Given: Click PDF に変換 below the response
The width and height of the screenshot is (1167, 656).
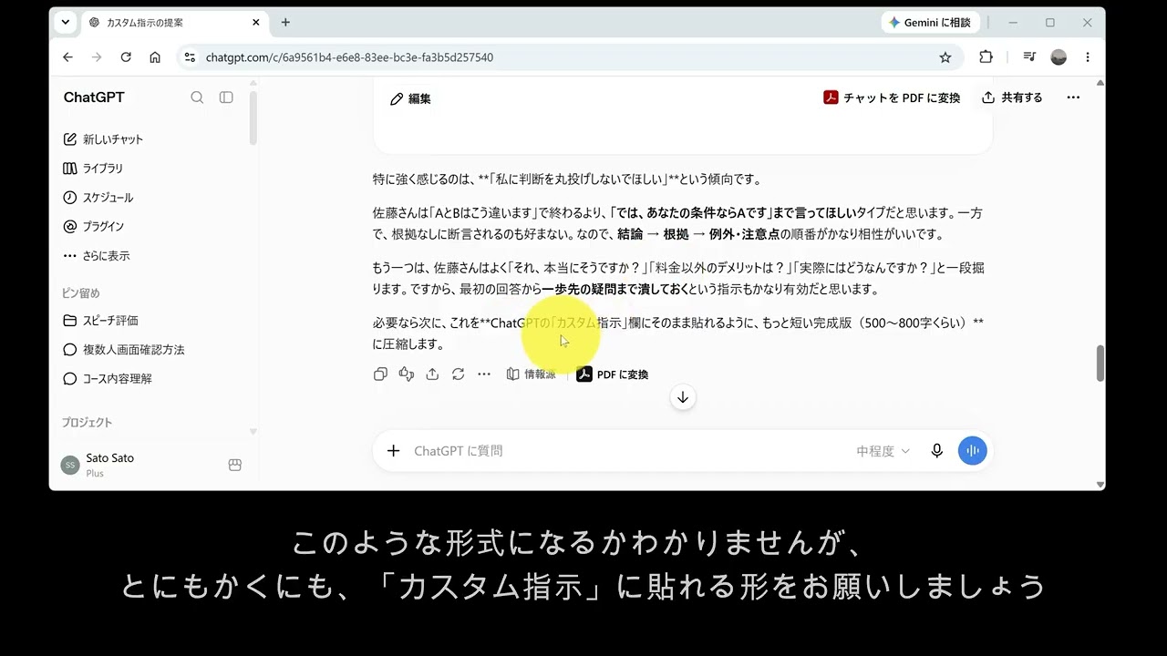Looking at the screenshot, I should [613, 374].
